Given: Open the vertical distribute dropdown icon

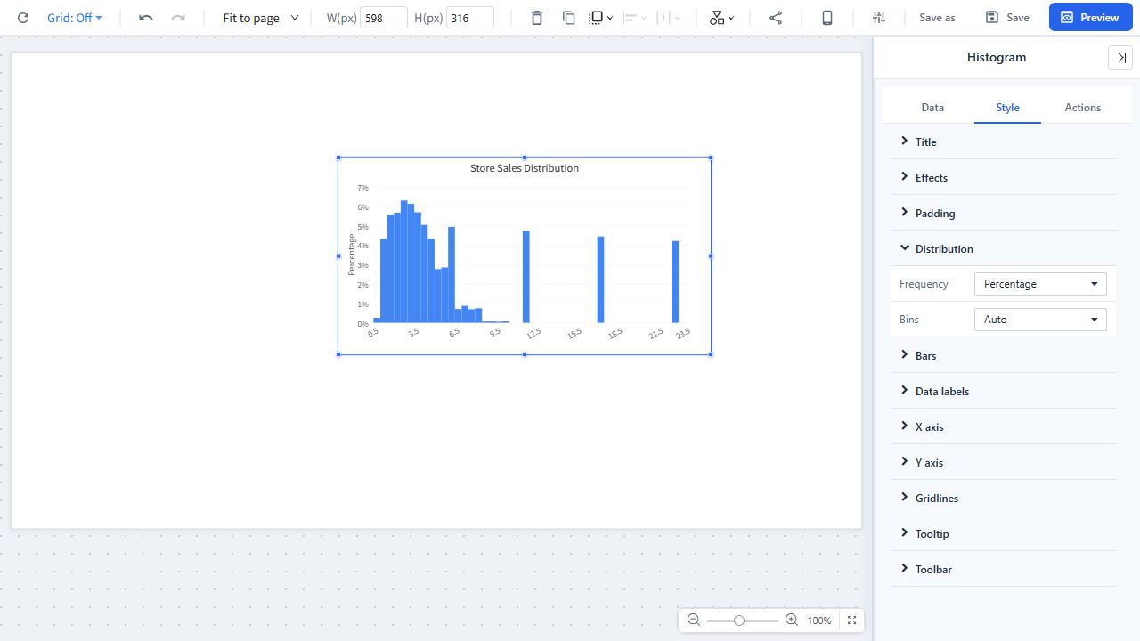Looking at the screenshot, I should (669, 18).
